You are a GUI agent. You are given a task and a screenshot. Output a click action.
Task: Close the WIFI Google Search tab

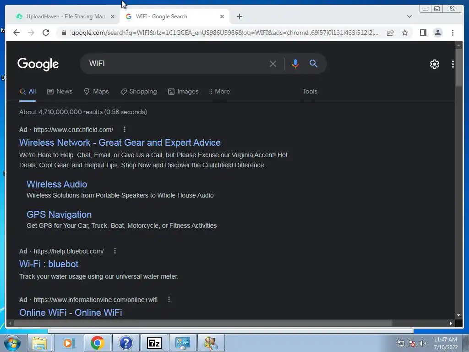[x=222, y=16]
